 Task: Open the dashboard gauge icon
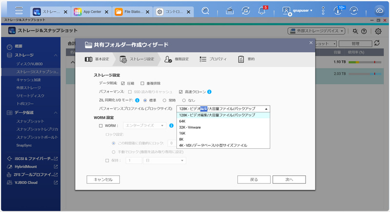coord(354,11)
